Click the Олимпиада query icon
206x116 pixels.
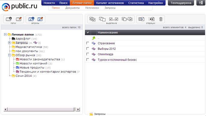(94, 54)
